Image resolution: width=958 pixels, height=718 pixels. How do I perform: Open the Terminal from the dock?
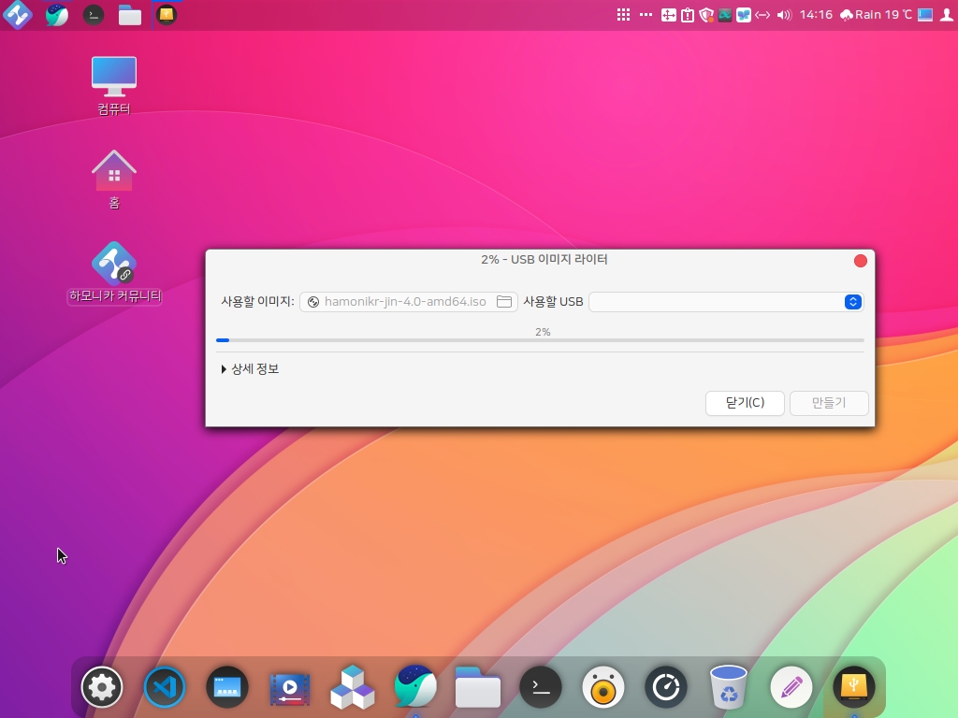[x=540, y=689]
